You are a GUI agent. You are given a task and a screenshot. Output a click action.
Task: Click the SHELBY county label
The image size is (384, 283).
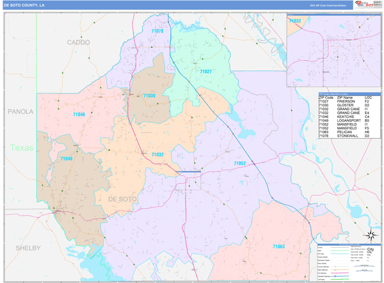(28, 248)
